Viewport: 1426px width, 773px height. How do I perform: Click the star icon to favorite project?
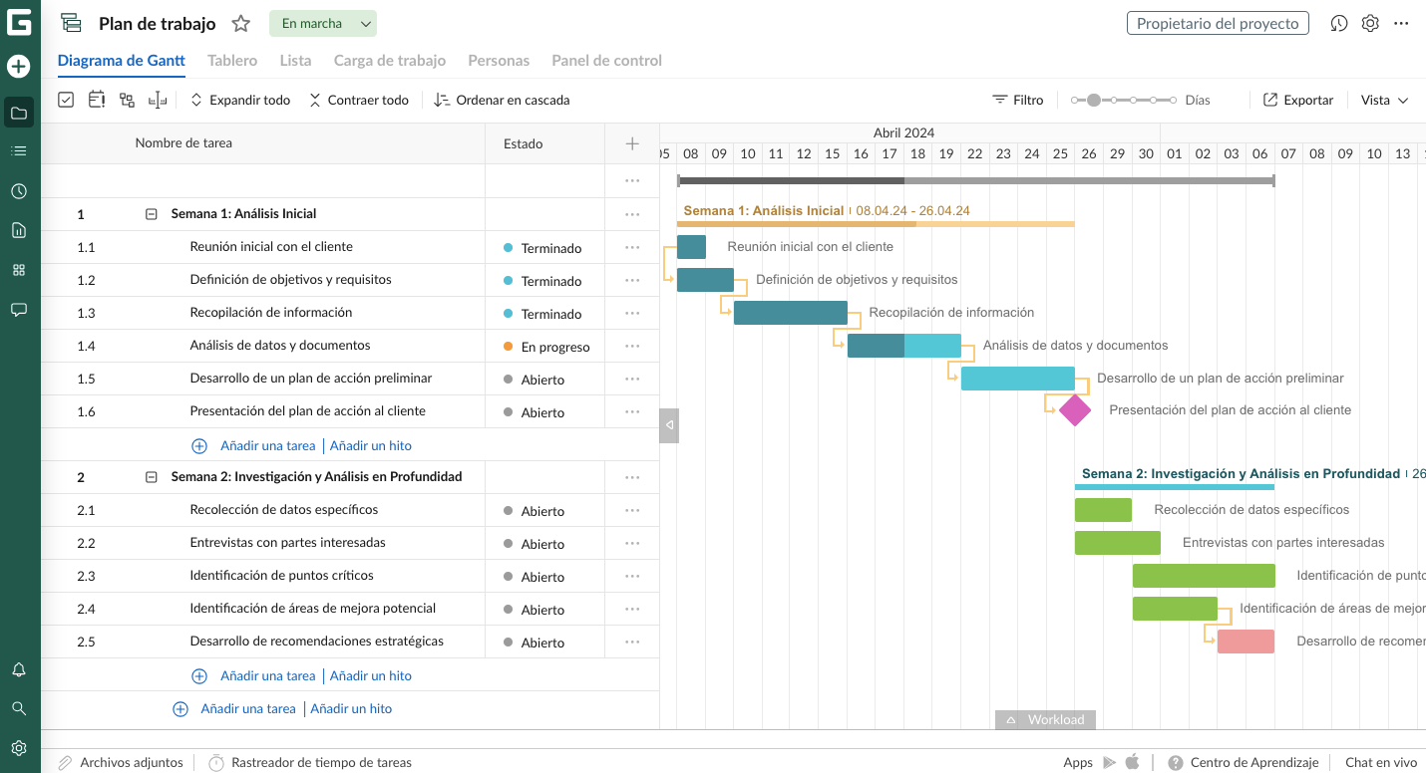point(240,24)
